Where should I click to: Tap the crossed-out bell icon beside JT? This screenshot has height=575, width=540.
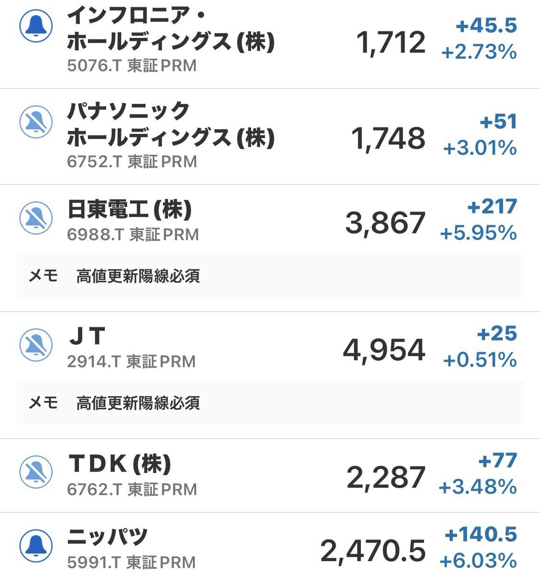click(x=36, y=345)
